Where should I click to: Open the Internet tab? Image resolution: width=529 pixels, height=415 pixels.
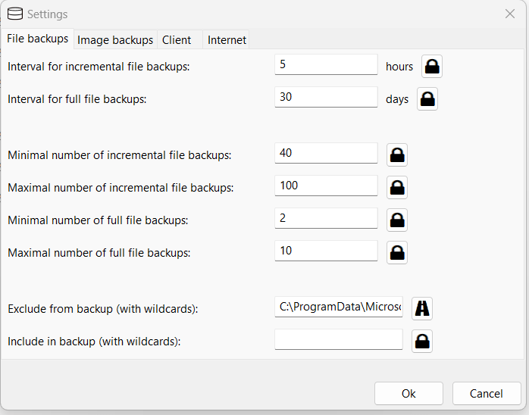click(x=227, y=40)
